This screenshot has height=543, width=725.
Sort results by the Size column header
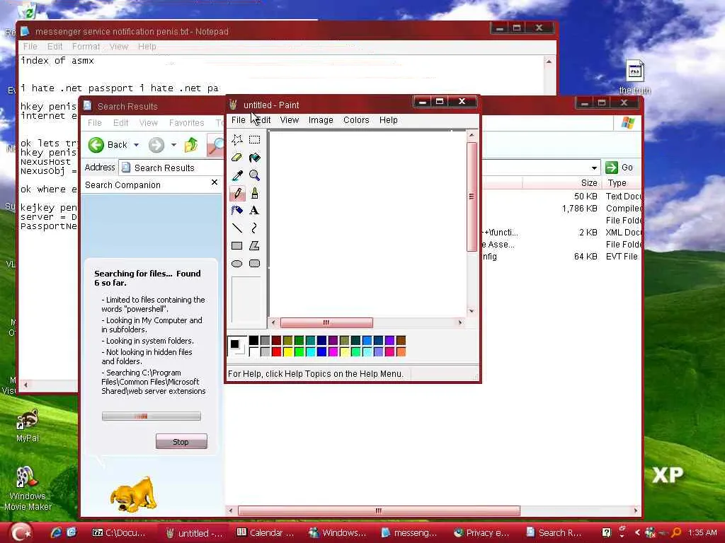[561, 183]
